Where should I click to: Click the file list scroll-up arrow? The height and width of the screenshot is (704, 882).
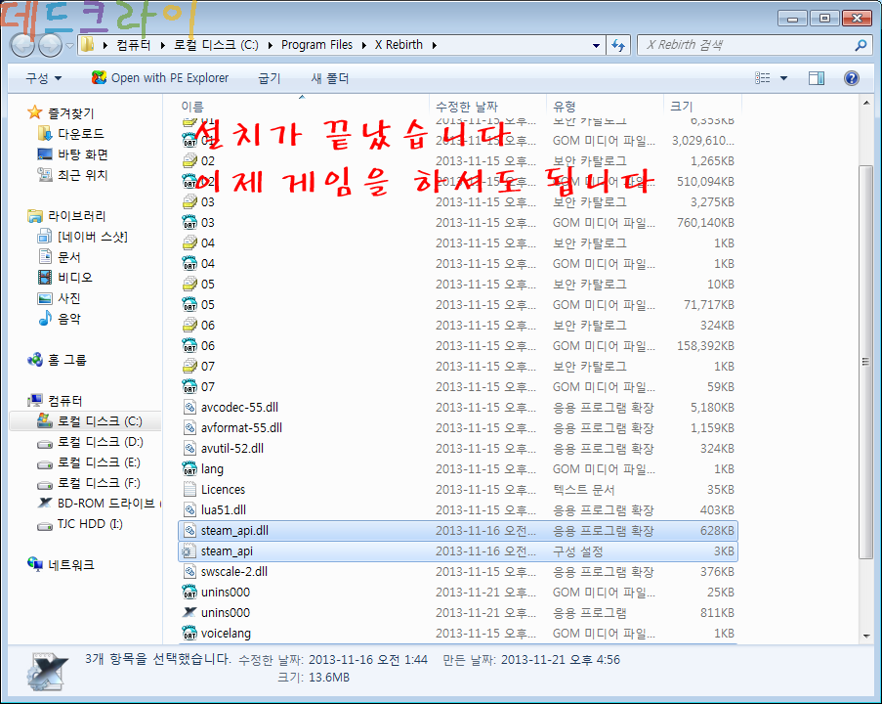[x=866, y=103]
